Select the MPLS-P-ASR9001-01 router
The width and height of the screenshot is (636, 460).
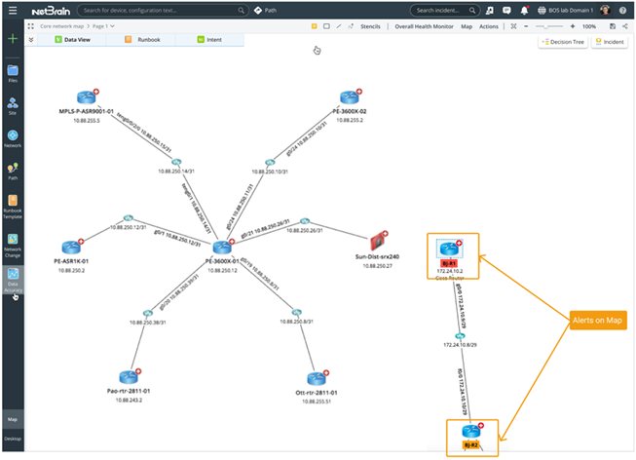pos(87,97)
